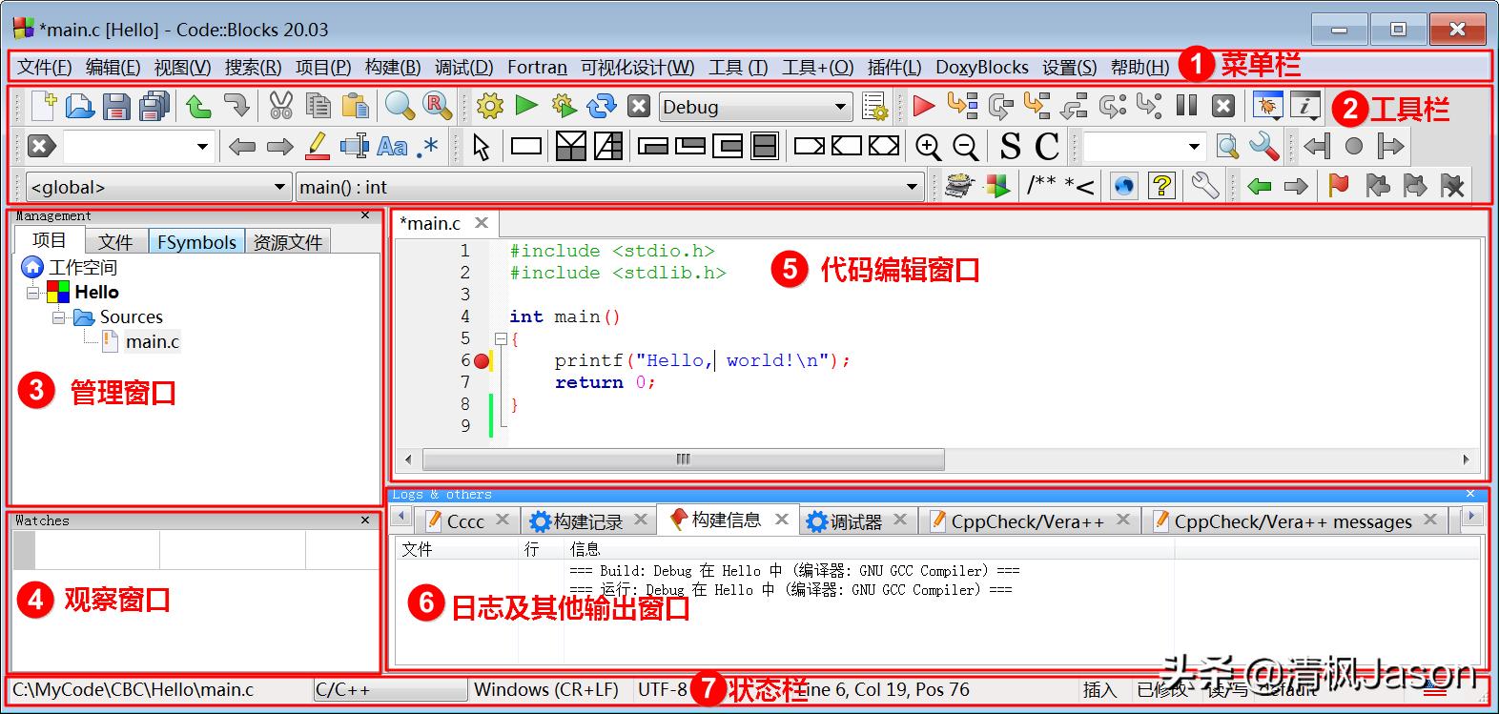Click the selection arrow pointer tool
This screenshot has width=1499, height=714.
tap(482, 147)
